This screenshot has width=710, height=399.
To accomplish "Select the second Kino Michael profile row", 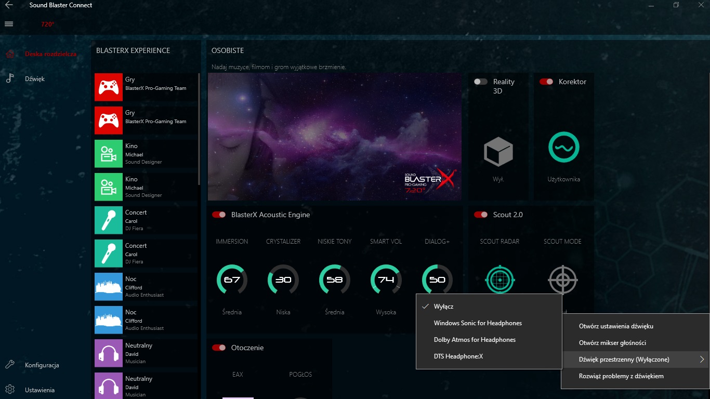I will pyautogui.click(x=146, y=187).
